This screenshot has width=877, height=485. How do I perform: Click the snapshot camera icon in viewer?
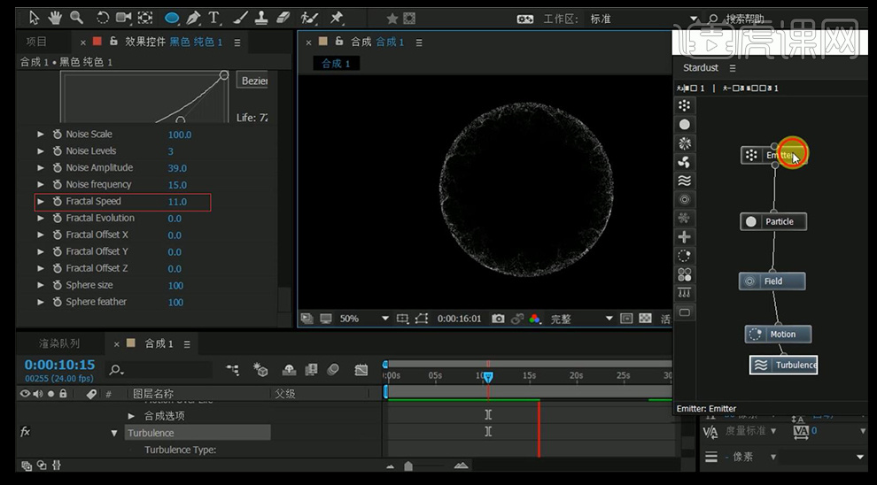(x=499, y=319)
